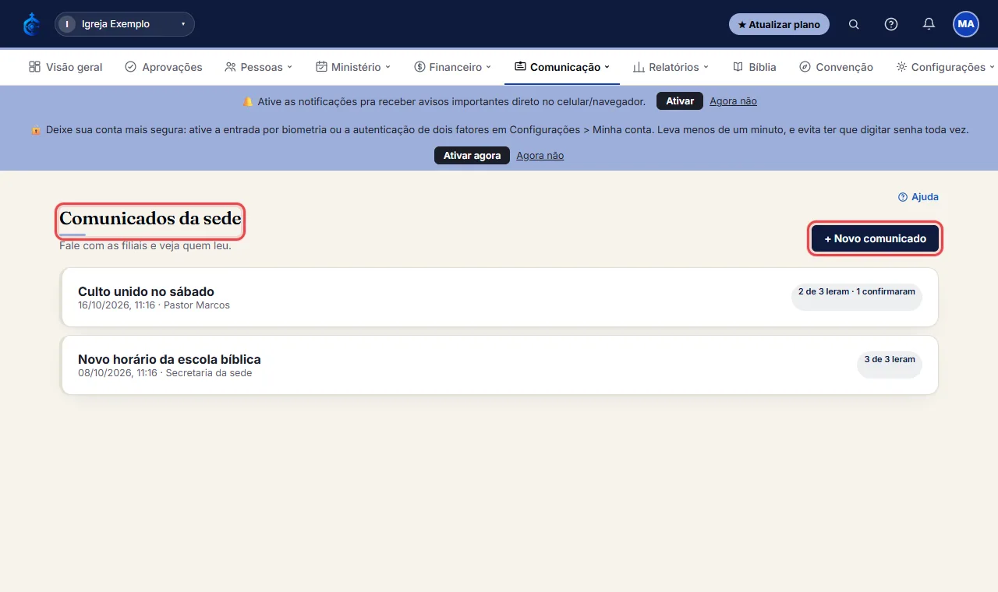
Task: Open the help question mark icon
Action: tap(891, 24)
